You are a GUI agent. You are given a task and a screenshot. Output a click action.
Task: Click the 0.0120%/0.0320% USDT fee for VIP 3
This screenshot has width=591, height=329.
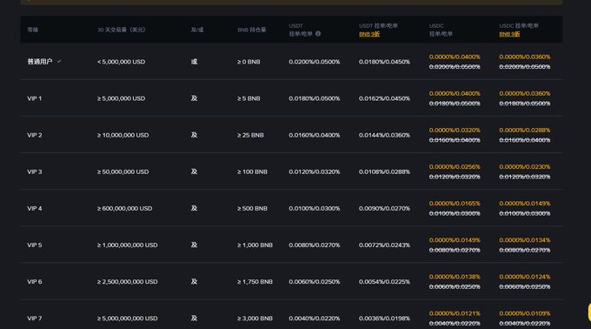coord(315,171)
